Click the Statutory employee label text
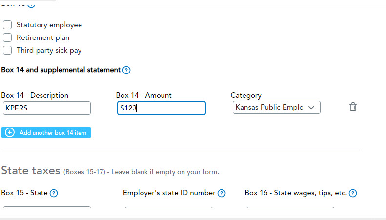The width and height of the screenshot is (386, 220). click(x=49, y=25)
